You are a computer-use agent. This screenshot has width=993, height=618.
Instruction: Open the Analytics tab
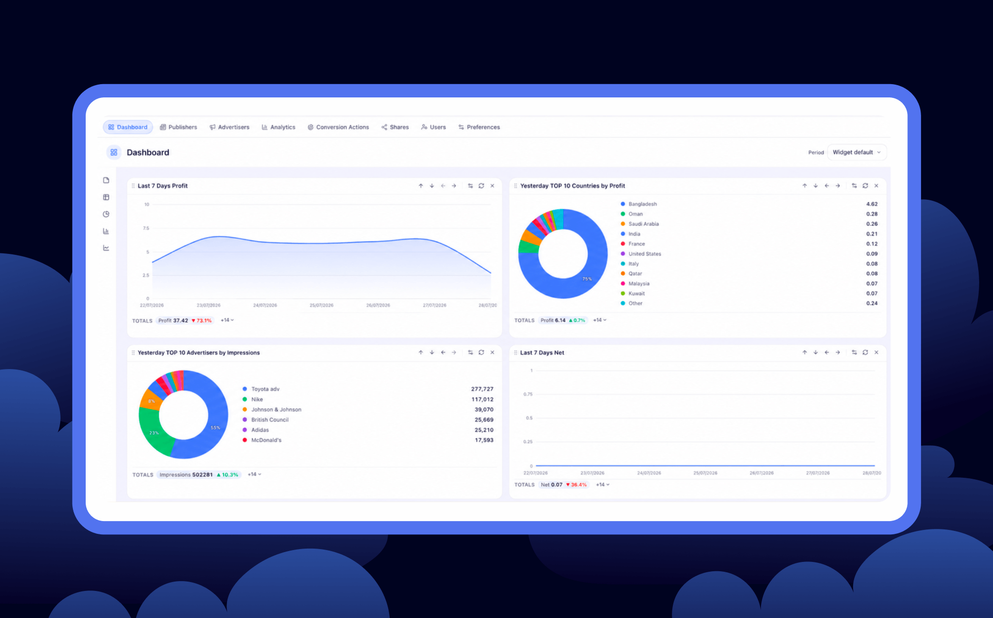(x=279, y=127)
